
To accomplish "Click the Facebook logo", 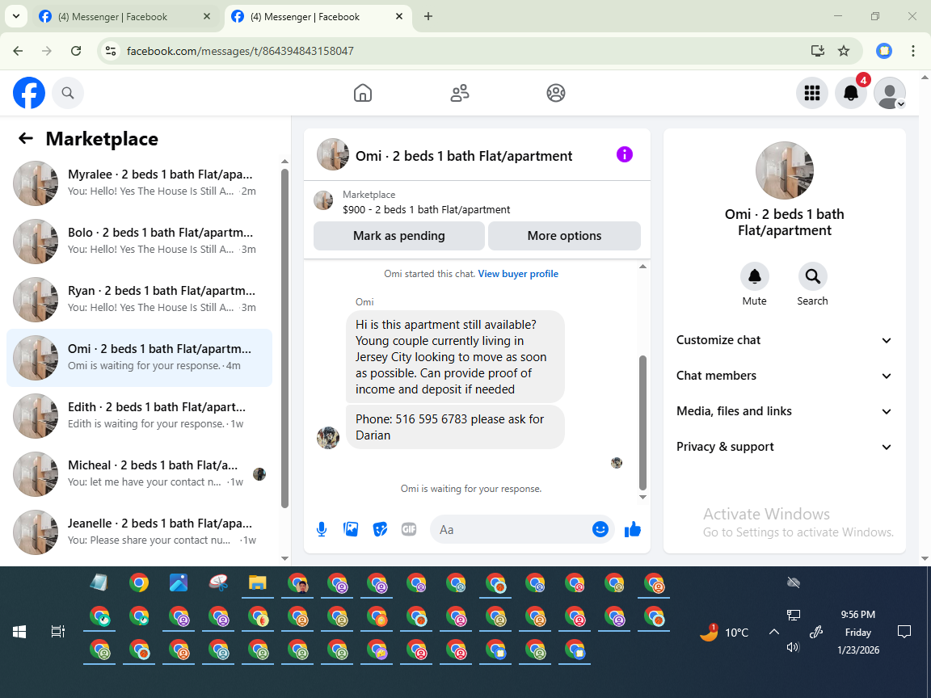I will pyautogui.click(x=29, y=93).
